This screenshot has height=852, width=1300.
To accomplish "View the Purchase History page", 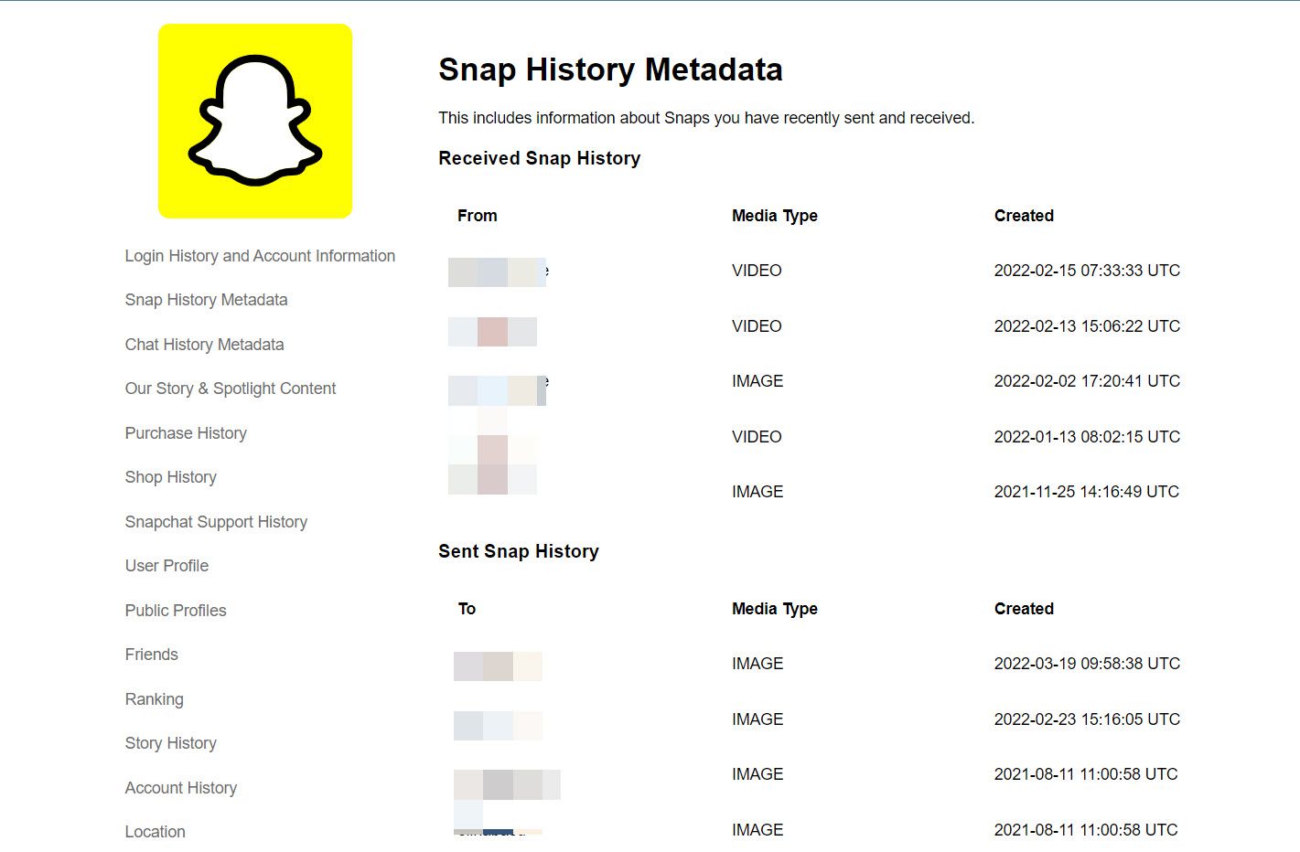I will coord(186,433).
